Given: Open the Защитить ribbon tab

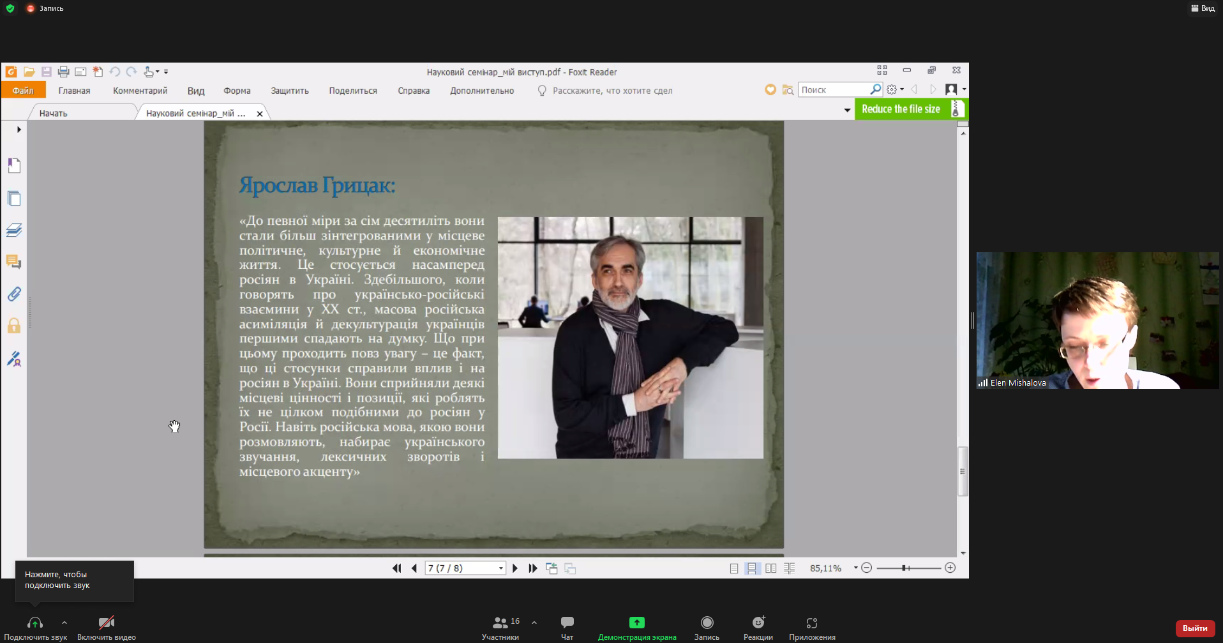Looking at the screenshot, I should click(x=290, y=91).
